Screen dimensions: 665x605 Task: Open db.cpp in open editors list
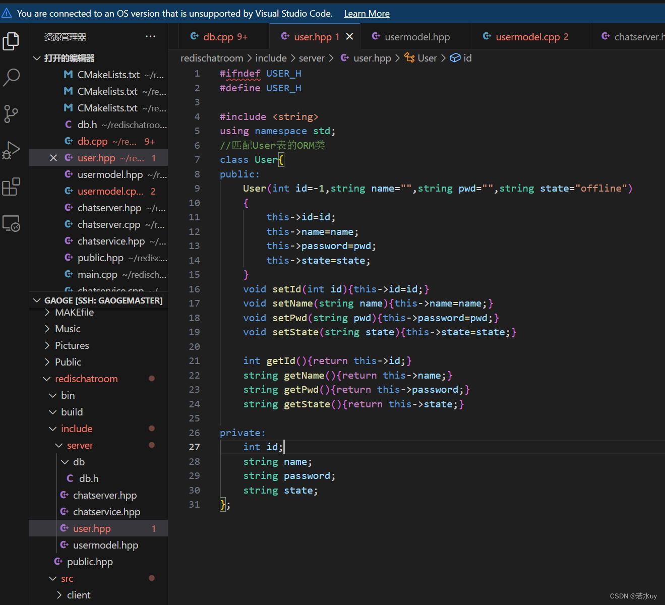coord(92,141)
